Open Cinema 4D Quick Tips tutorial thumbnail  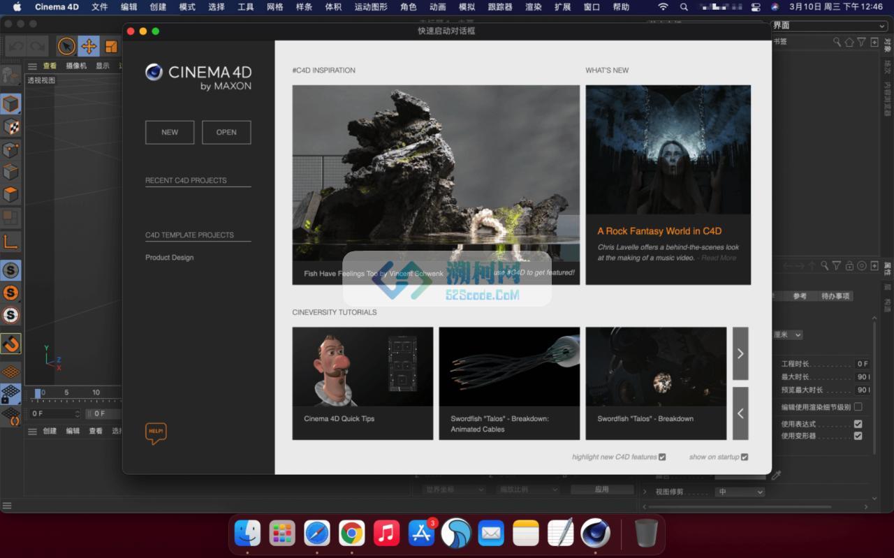pyautogui.click(x=362, y=367)
